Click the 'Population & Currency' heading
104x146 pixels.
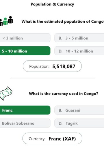coord(52,4)
